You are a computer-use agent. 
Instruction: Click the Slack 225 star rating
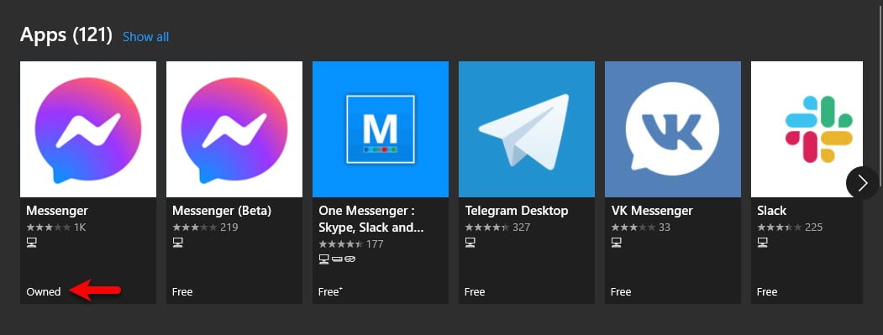[790, 228]
